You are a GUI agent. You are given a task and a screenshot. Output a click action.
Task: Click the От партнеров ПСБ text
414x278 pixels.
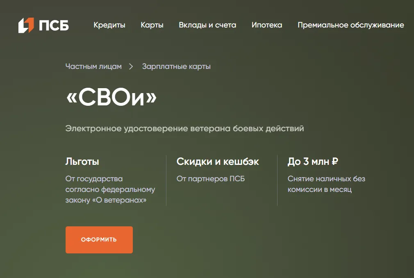tap(210, 179)
